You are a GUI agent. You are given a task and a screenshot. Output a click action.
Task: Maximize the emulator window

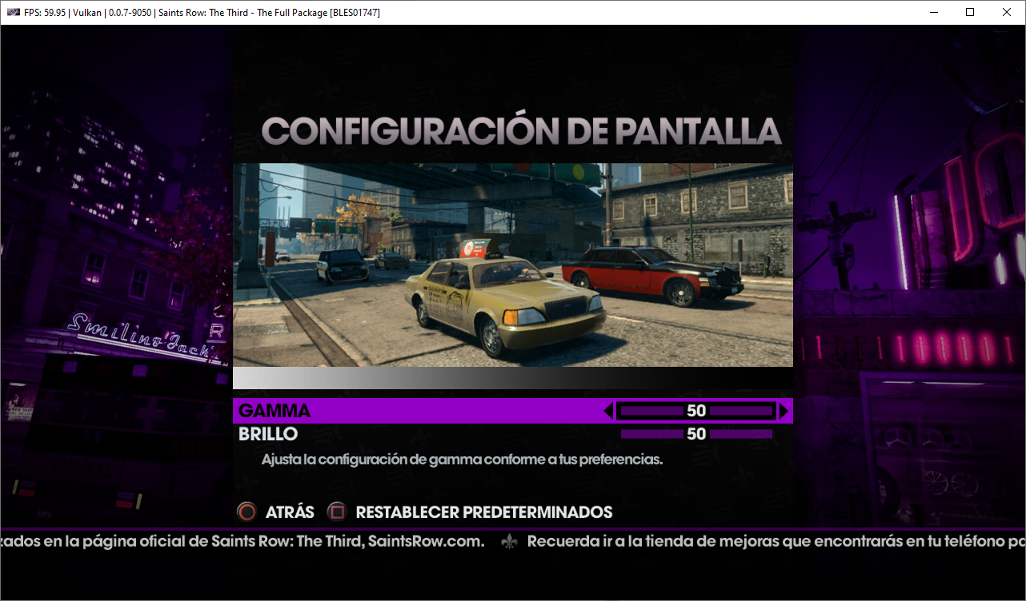tap(970, 12)
